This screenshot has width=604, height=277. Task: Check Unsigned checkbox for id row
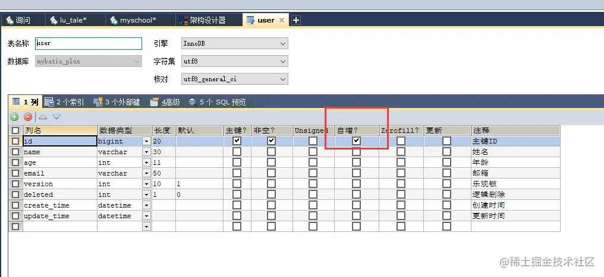(x=313, y=141)
